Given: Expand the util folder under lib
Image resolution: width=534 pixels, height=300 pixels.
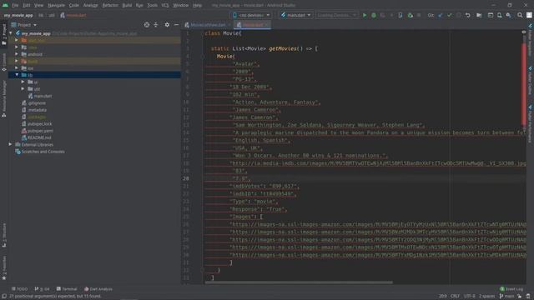Looking at the screenshot, I should pyautogui.click(x=23, y=89).
